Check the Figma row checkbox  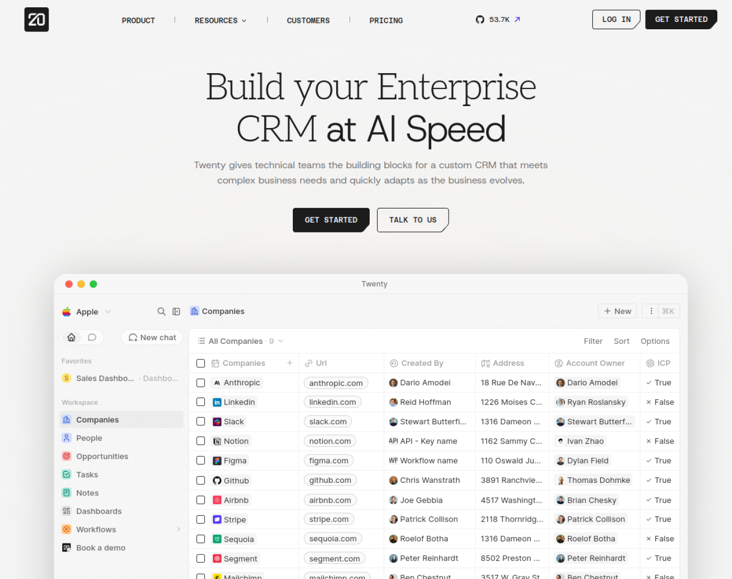201,460
